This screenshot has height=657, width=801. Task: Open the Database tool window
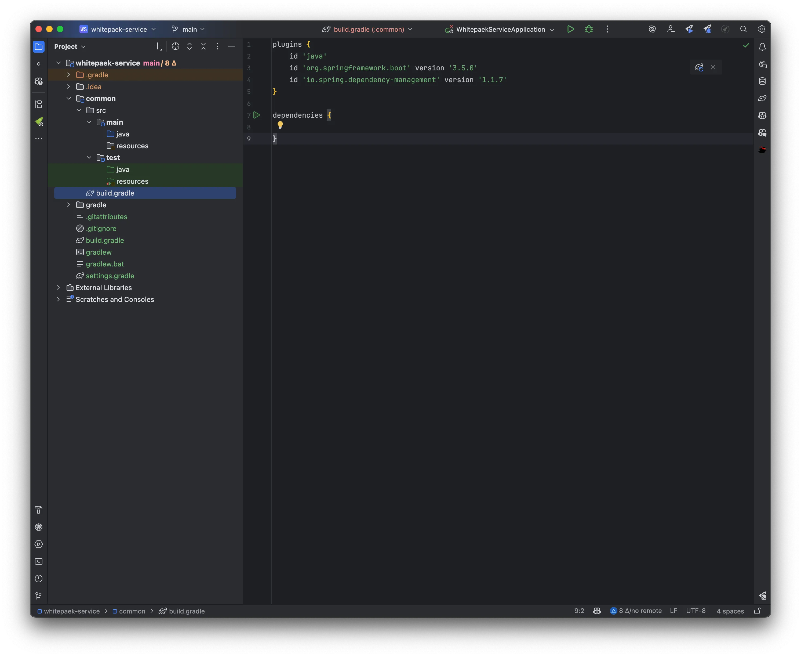[x=762, y=81]
